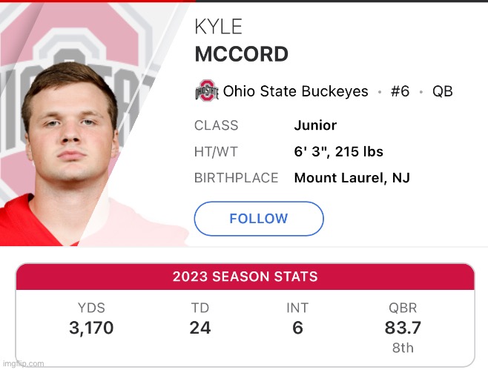Image resolution: width=488 pixels, height=370 pixels.
Task: Open the Ohio State Buckeyes team link
Action: tap(295, 91)
